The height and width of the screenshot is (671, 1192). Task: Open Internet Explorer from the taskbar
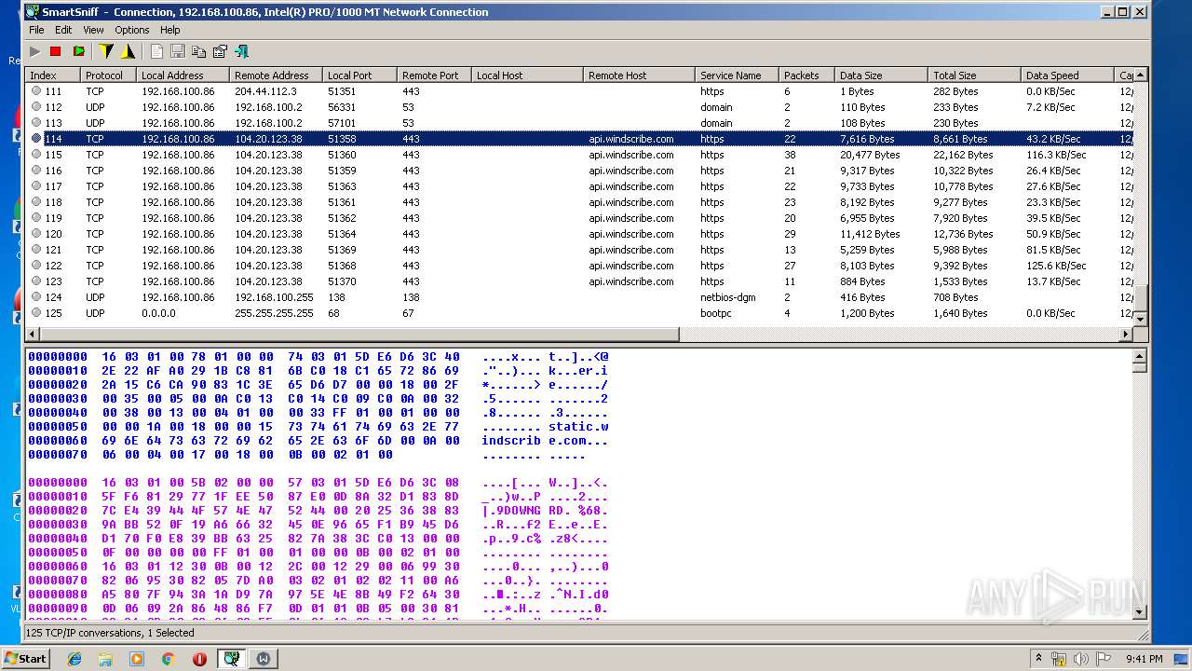click(x=74, y=659)
